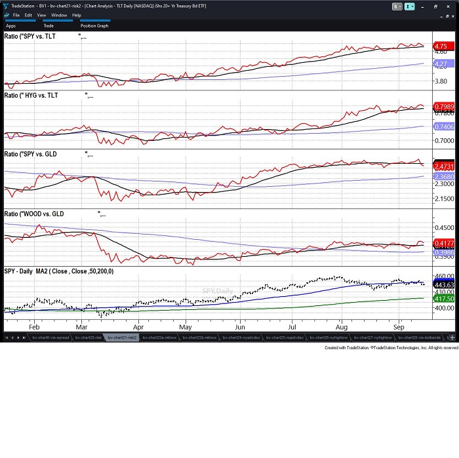Click the 0.7000 axis value in HYG pane
This screenshot has width=459, height=458.
(x=445, y=141)
